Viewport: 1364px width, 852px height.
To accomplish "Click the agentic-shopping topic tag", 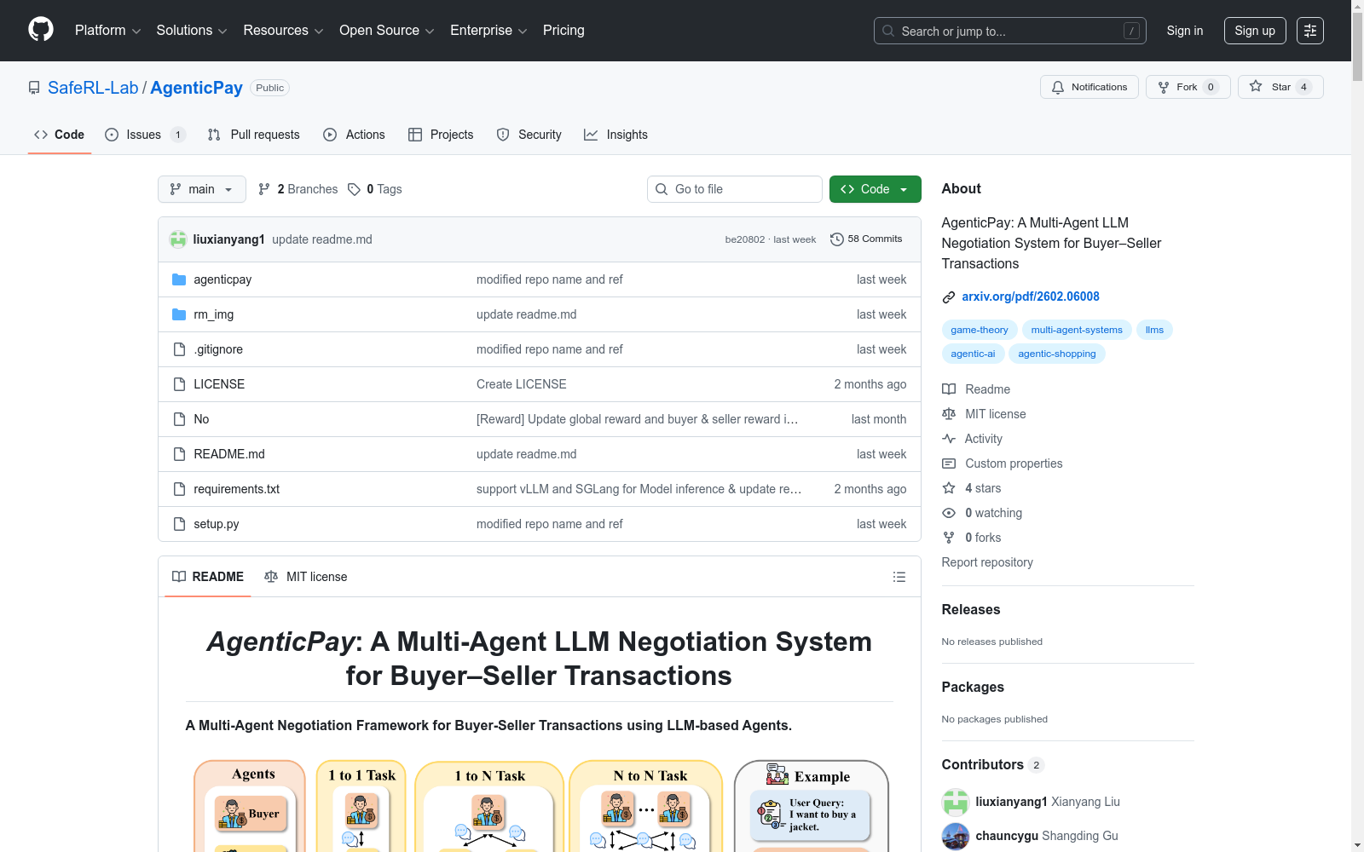I will 1057,354.
